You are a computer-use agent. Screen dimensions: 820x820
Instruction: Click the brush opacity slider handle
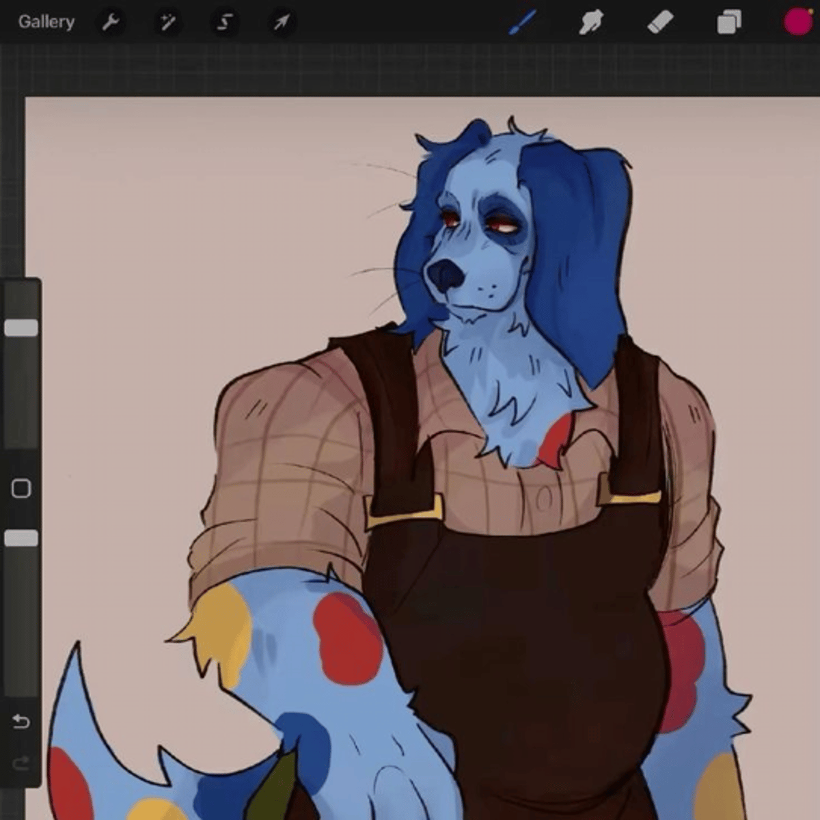tap(21, 538)
